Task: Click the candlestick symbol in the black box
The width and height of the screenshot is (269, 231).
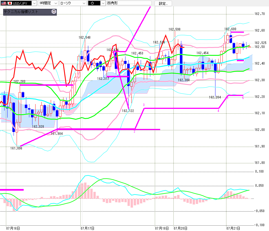Action: pyautogui.click(x=92, y=3)
